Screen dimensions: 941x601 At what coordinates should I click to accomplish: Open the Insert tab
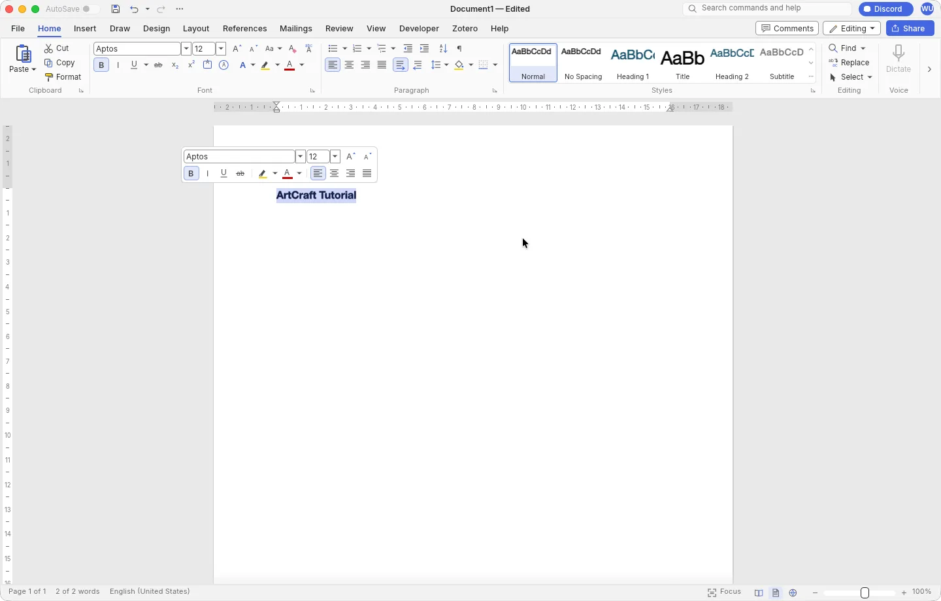85,28
